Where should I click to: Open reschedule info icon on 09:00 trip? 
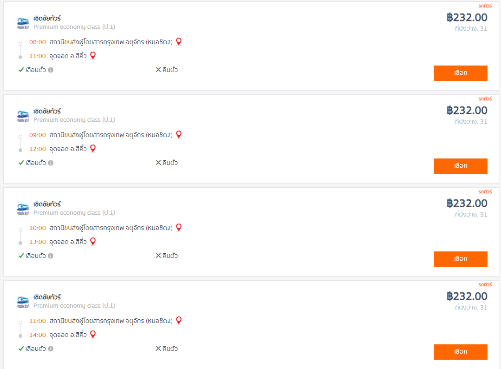51,163
